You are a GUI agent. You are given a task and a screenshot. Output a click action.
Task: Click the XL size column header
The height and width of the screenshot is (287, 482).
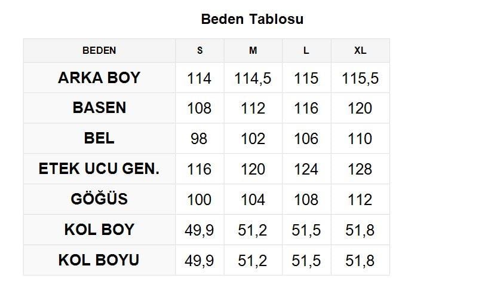click(360, 50)
